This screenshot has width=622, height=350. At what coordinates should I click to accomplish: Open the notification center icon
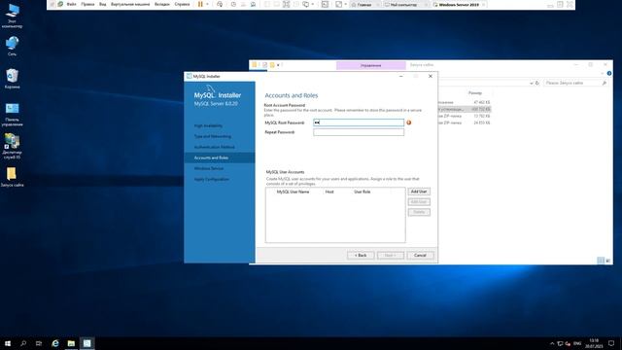611,343
